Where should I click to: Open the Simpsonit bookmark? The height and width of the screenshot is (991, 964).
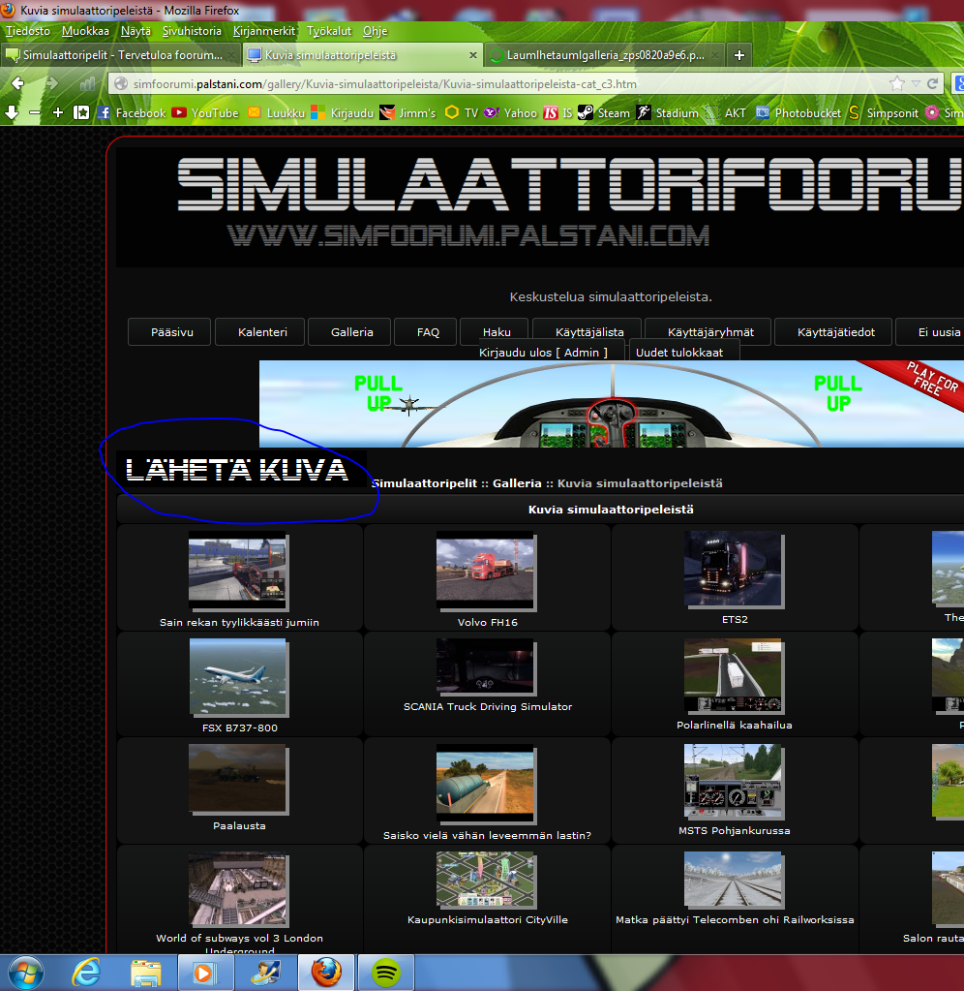(x=884, y=112)
